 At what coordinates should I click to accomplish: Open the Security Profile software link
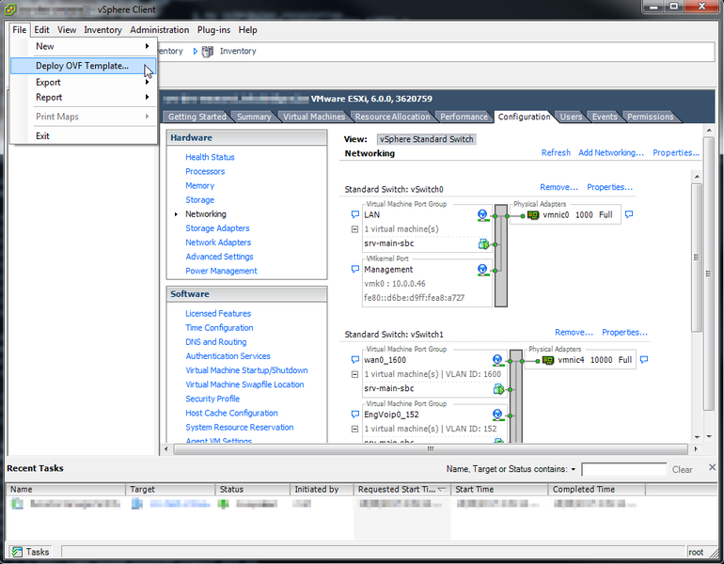tap(212, 399)
